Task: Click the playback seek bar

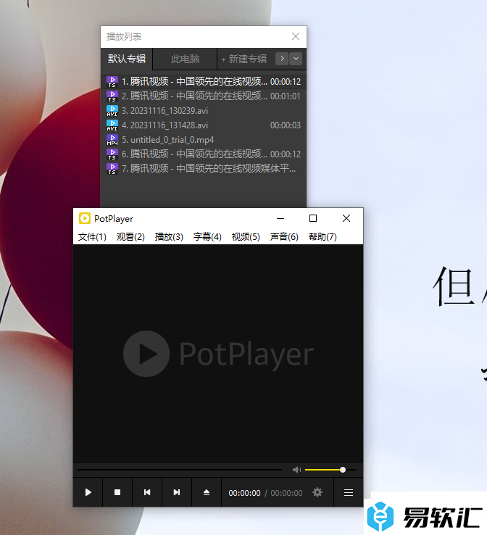Action: click(x=180, y=470)
